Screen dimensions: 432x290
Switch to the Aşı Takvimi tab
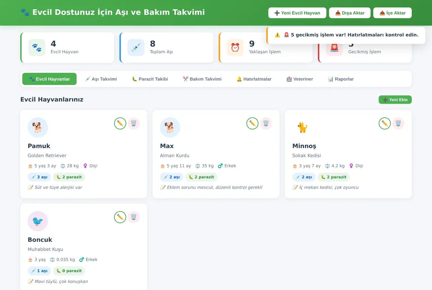(x=101, y=79)
